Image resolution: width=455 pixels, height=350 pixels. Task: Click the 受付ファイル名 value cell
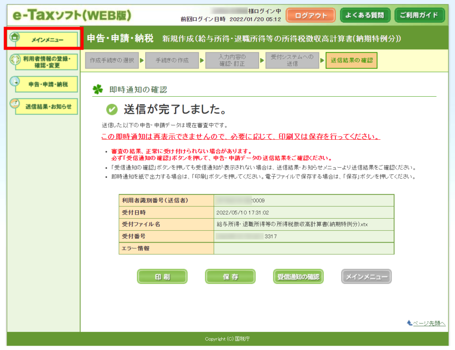coord(303,224)
